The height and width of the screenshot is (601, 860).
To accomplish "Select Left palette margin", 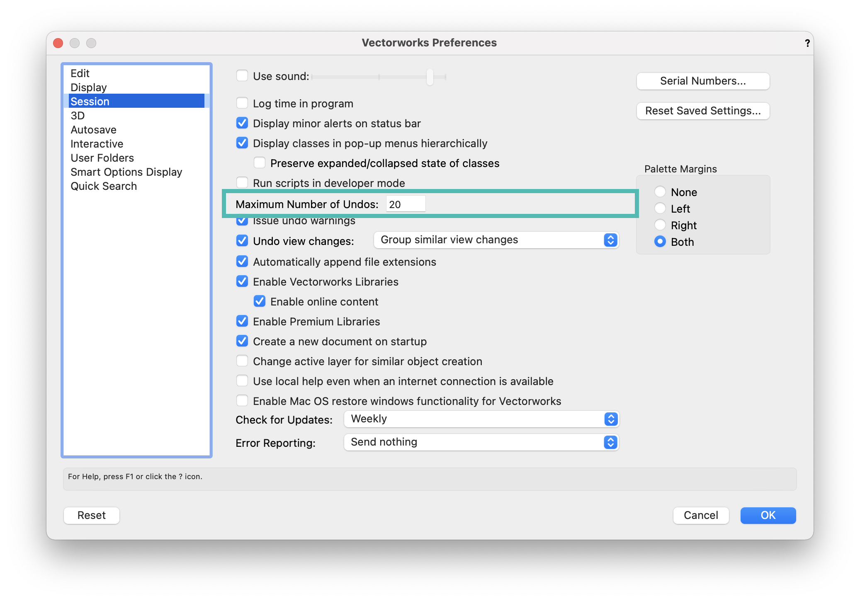I will [660, 208].
